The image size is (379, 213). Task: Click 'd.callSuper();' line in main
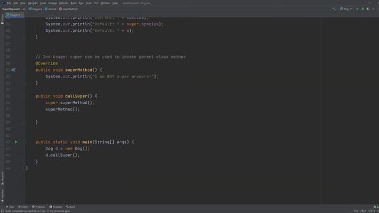pyautogui.click(x=62, y=155)
